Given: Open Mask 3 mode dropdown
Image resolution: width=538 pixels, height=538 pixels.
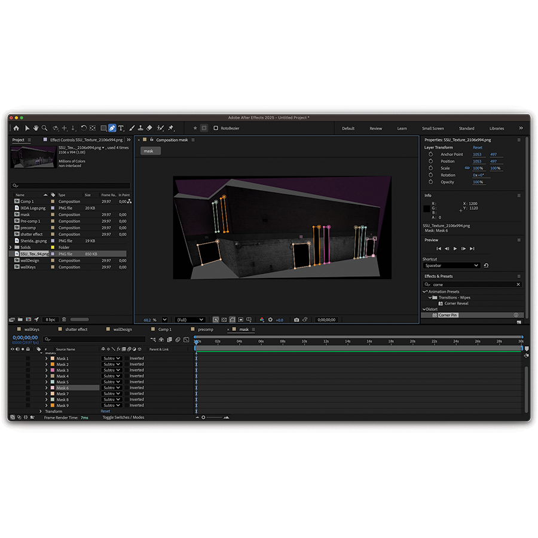Looking at the screenshot, I should (111, 371).
